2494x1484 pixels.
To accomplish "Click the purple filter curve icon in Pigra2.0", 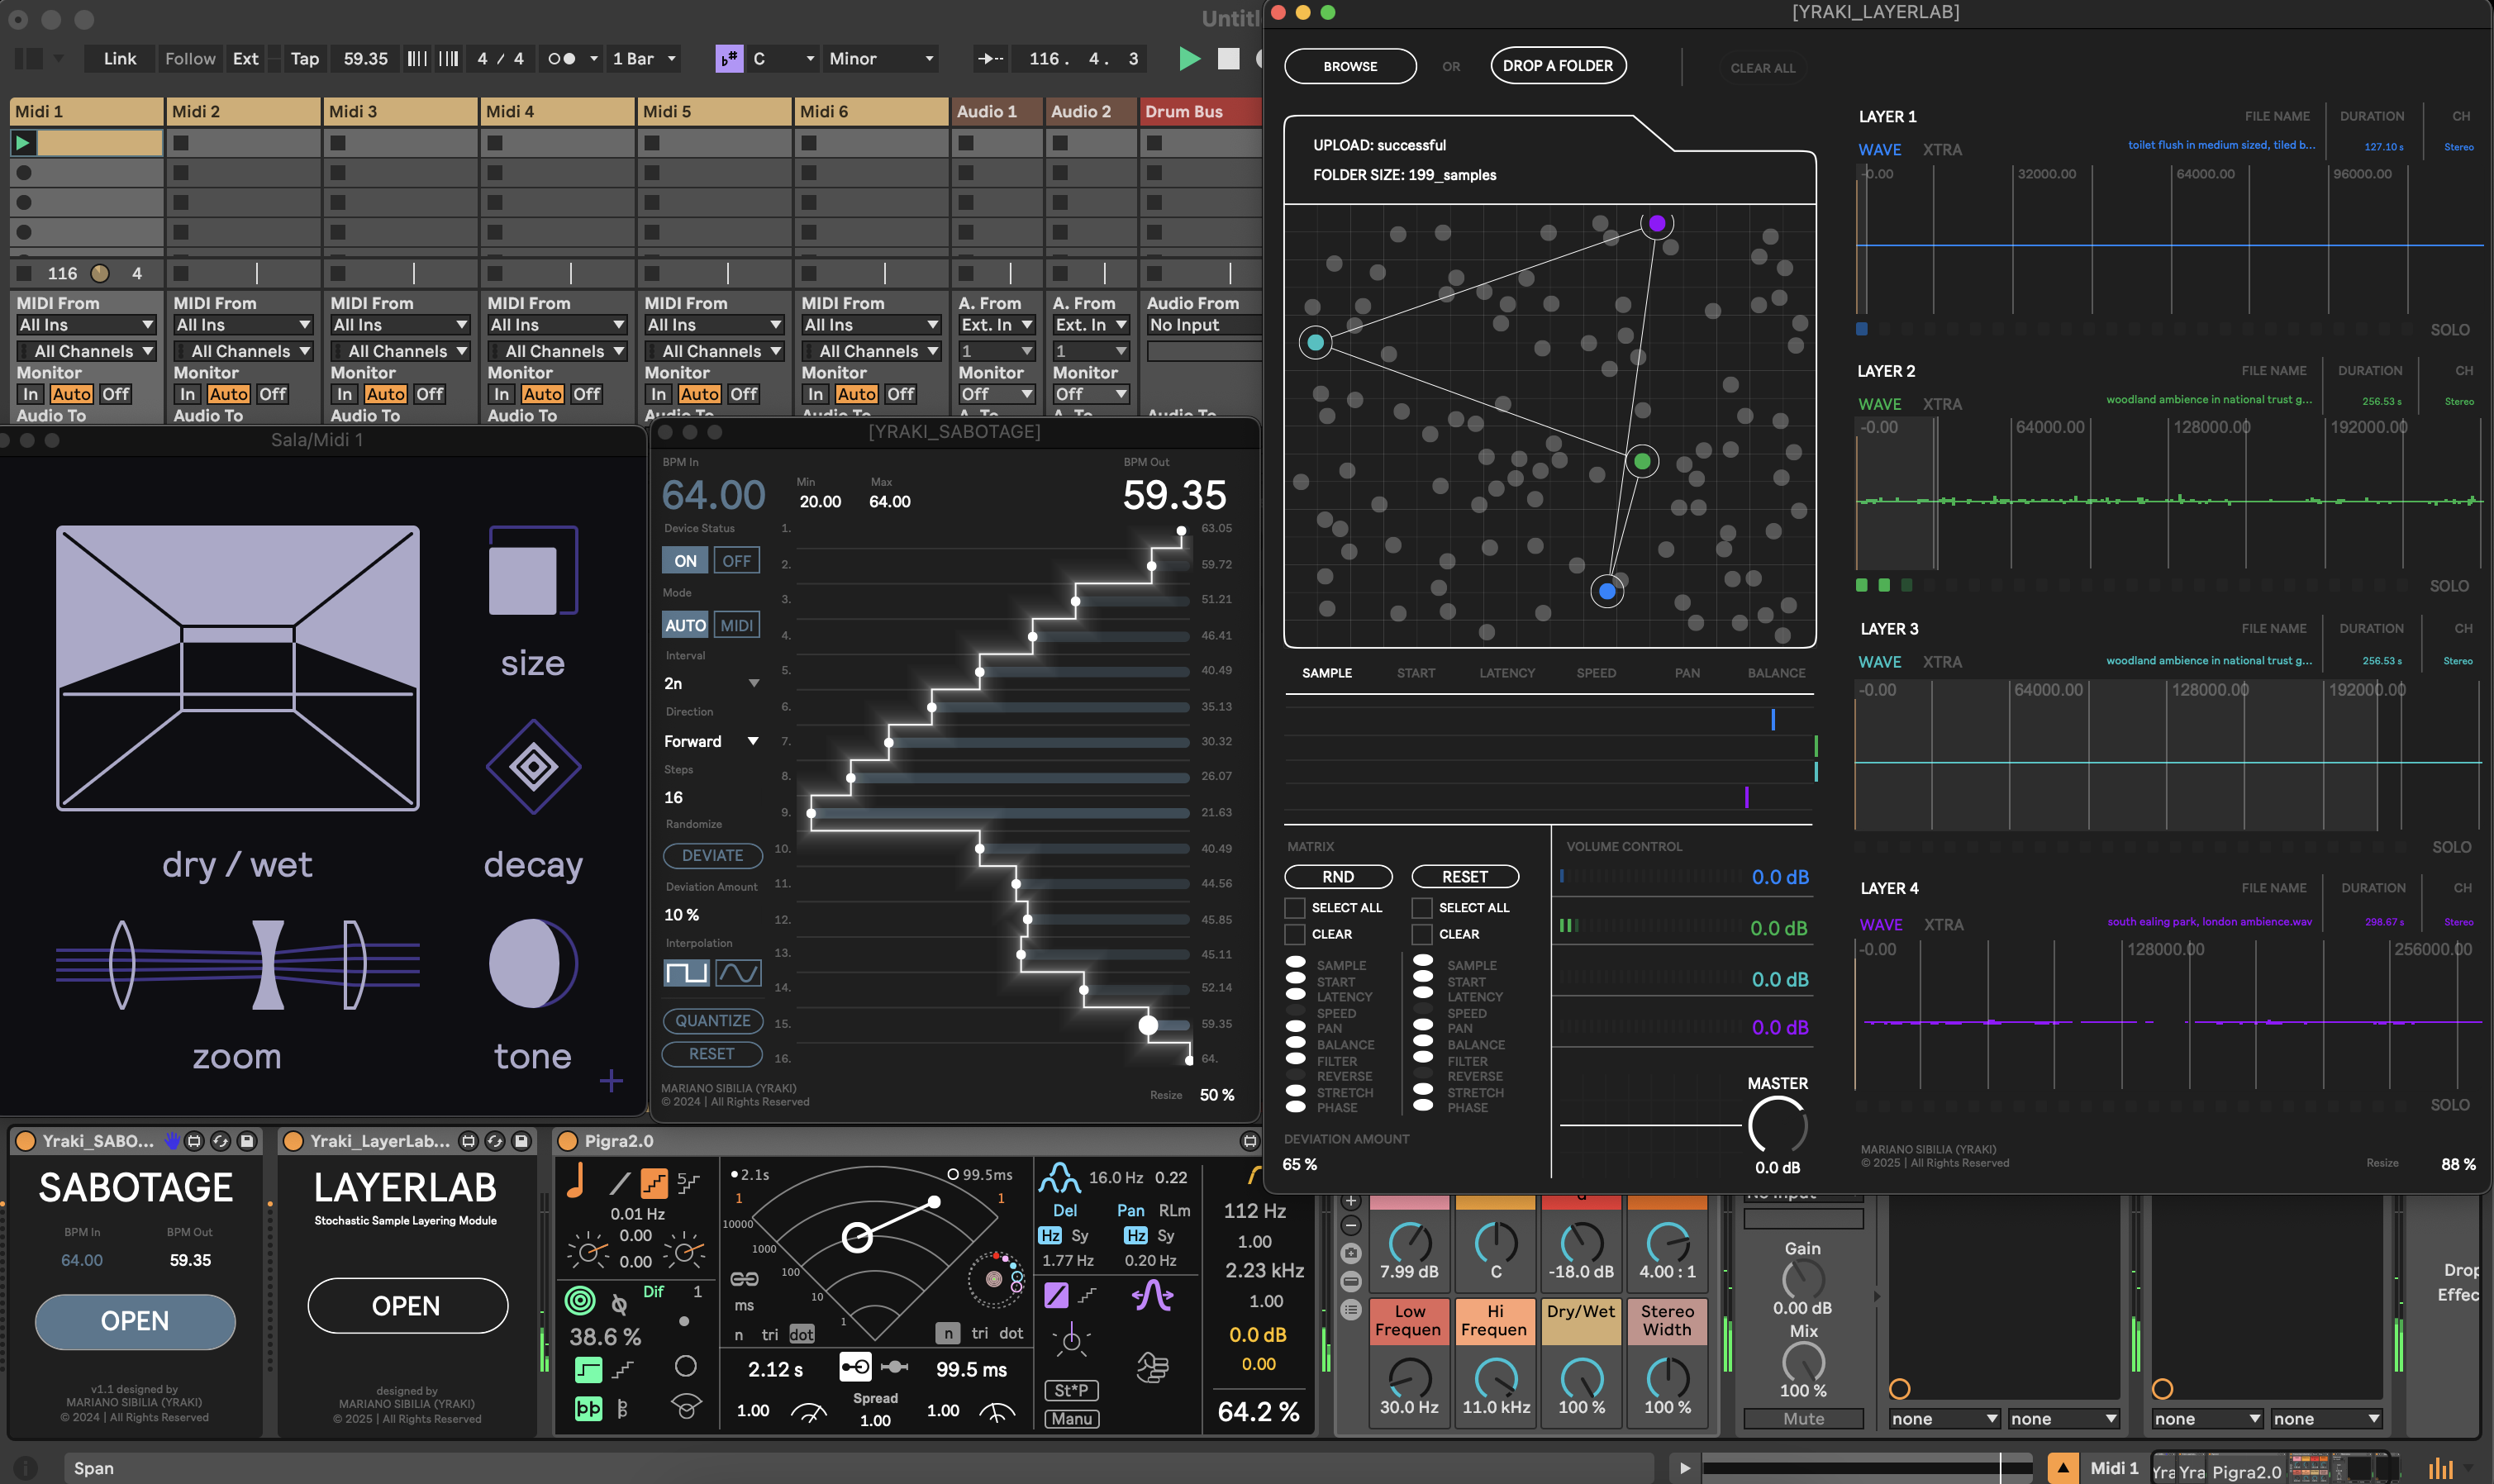I will coord(1152,1297).
